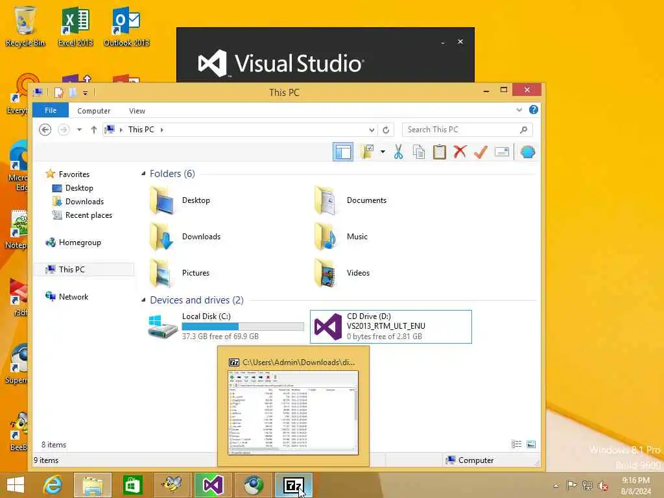The height and width of the screenshot is (498, 664).
Task: Click the Forward navigation button
Action: [x=64, y=130]
